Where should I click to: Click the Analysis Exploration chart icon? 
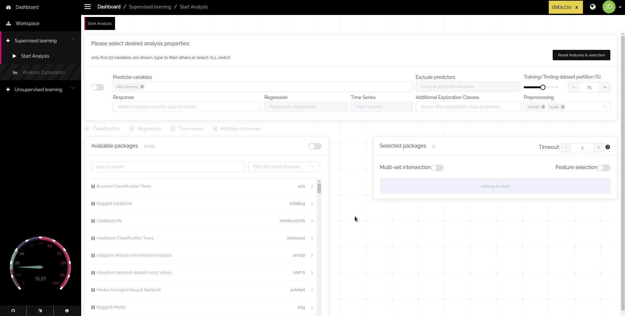[15, 72]
